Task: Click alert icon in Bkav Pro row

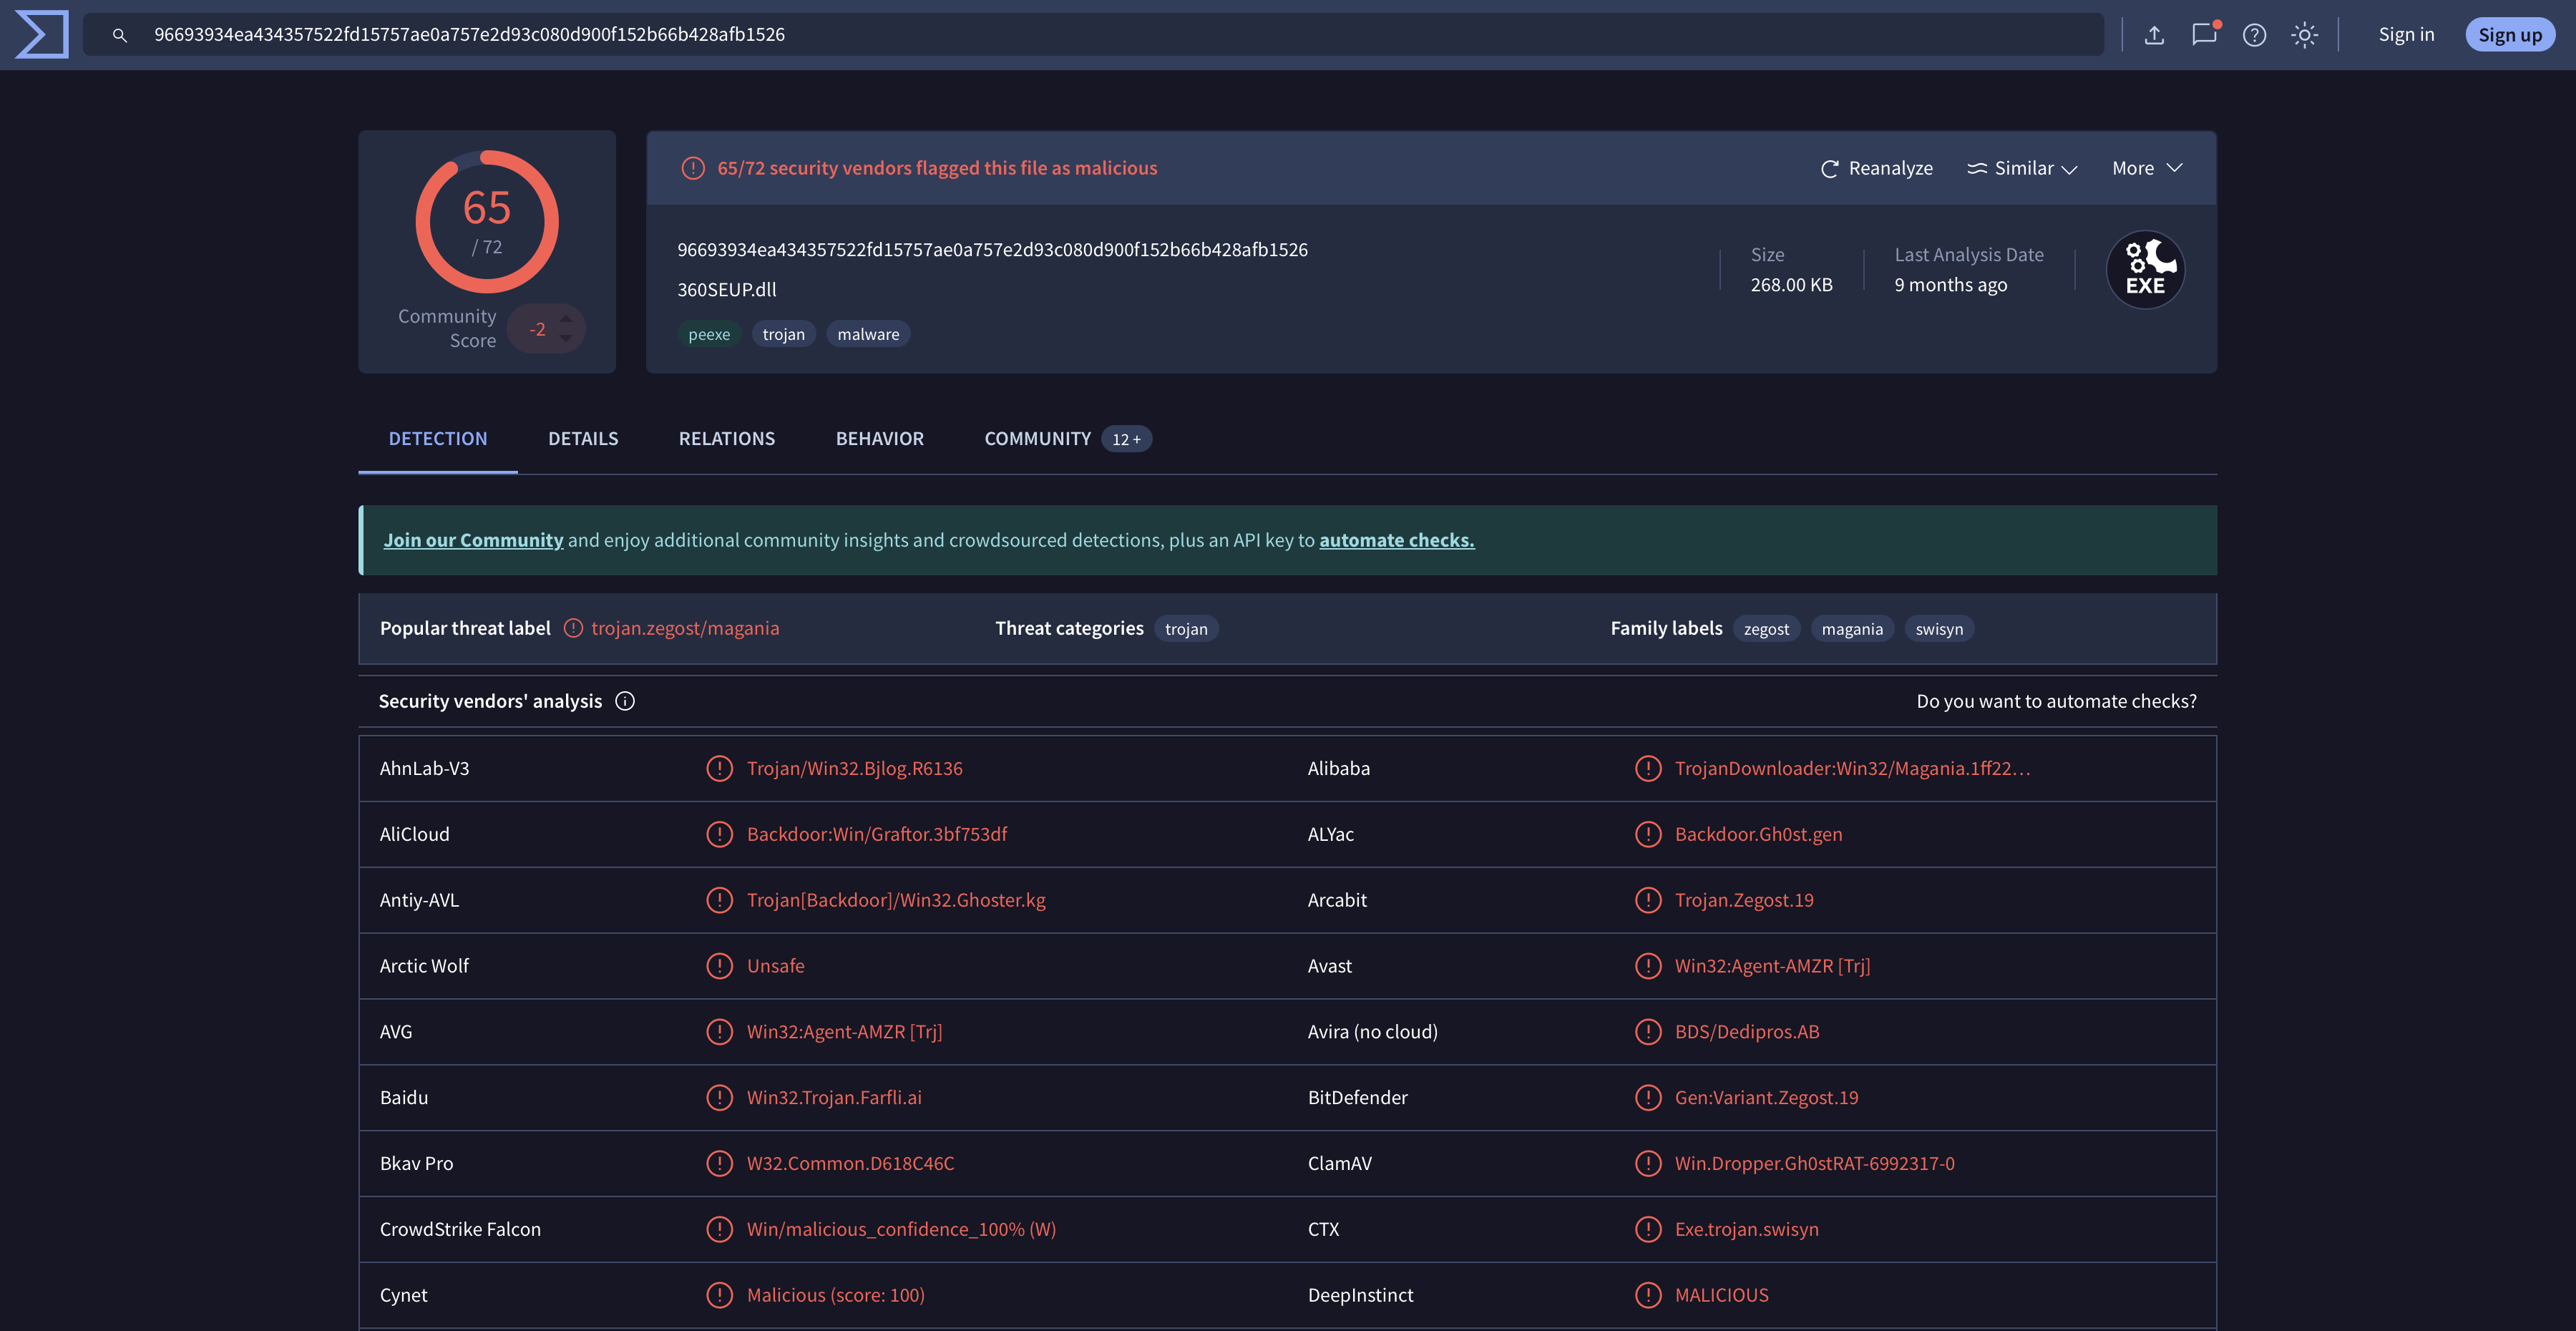Action: [719, 1163]
